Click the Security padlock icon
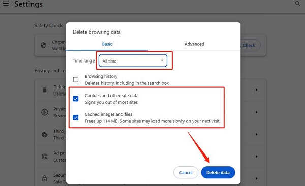305x186 pixels. [x=45, y=178]
